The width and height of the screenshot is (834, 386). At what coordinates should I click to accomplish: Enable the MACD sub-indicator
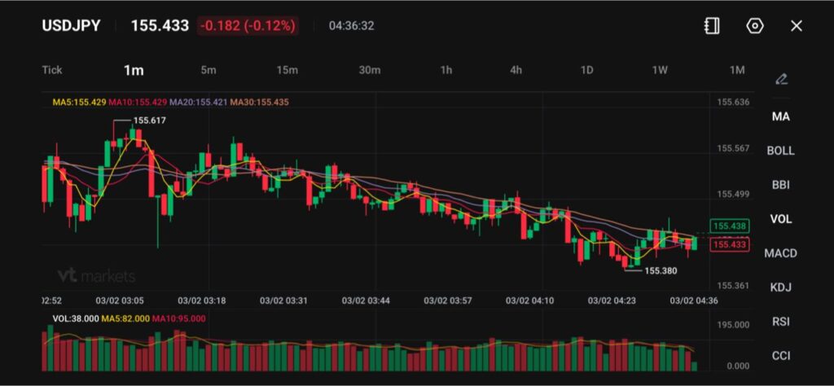coord(780,253)
